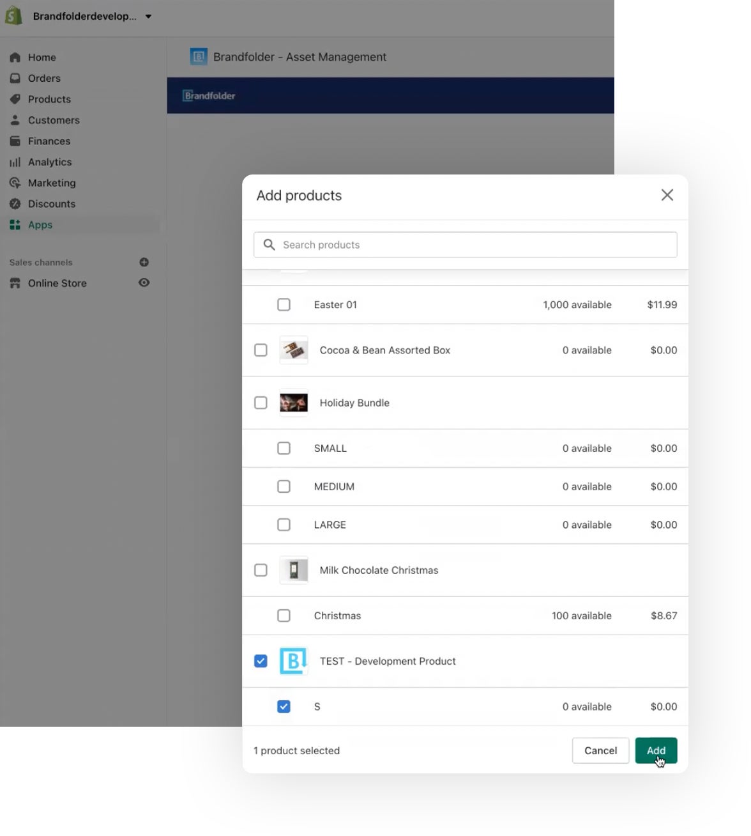Viewport: 751px width, 836px height.
Task: Uncheck TEST - Development Product checkbox
Action: click(261, 661)
